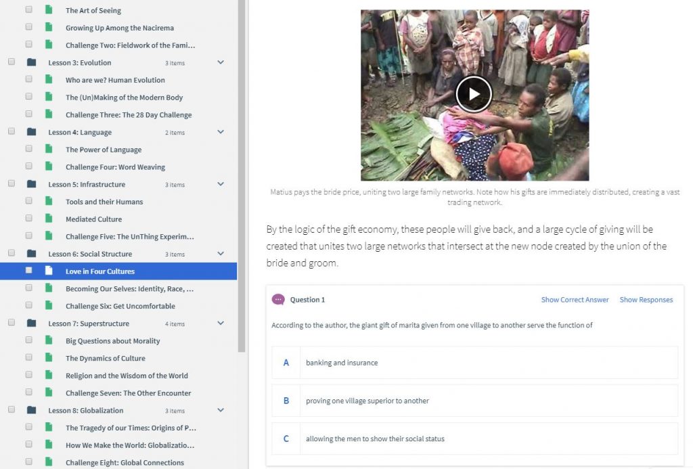This screenshot has height=469, width=693.
Task: Click Show Correct Answer link
Action: pos(575,300)
